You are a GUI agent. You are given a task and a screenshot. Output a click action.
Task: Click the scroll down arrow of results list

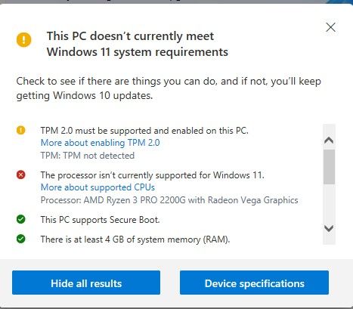click(x=329, y=228)
